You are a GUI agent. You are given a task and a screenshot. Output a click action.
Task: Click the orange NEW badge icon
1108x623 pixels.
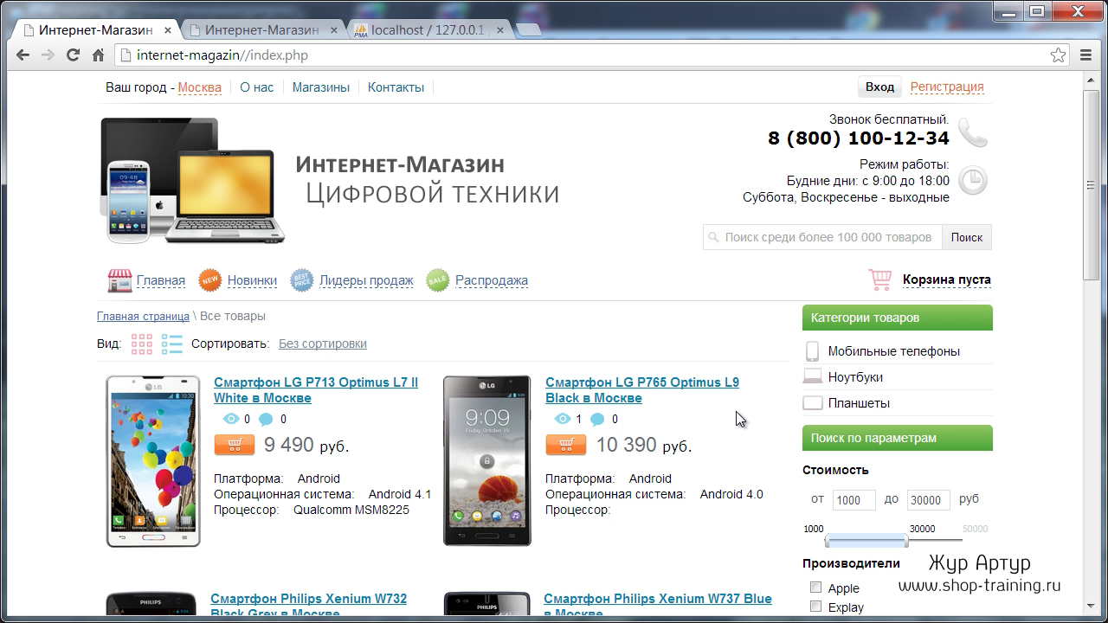pyautogui.click(x=210, y=280)
